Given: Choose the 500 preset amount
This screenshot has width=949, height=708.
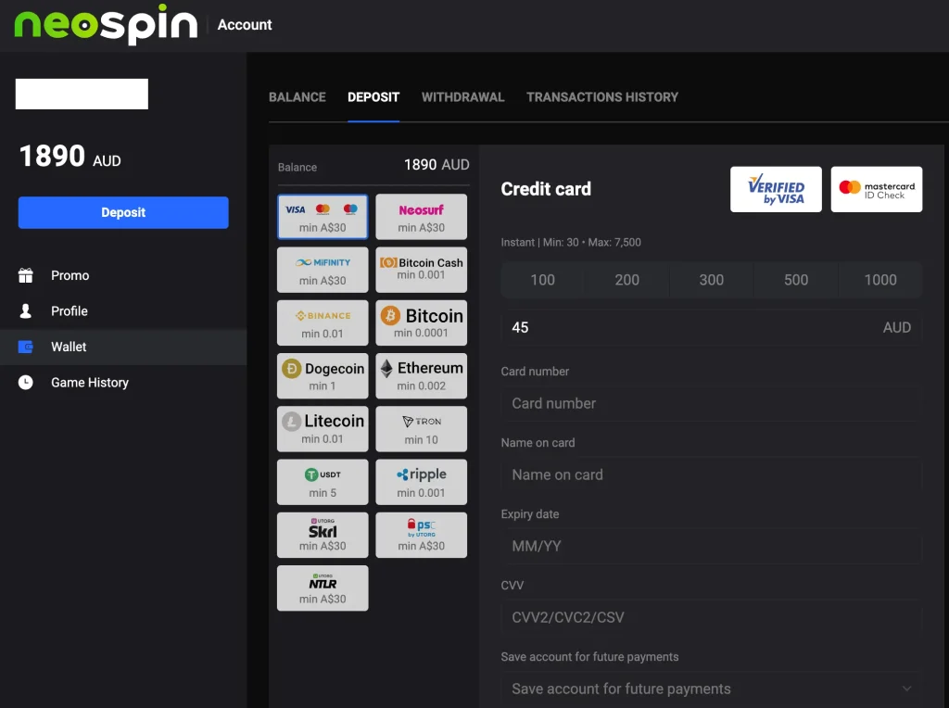Looking at the screenshot, I should (795, 280).
